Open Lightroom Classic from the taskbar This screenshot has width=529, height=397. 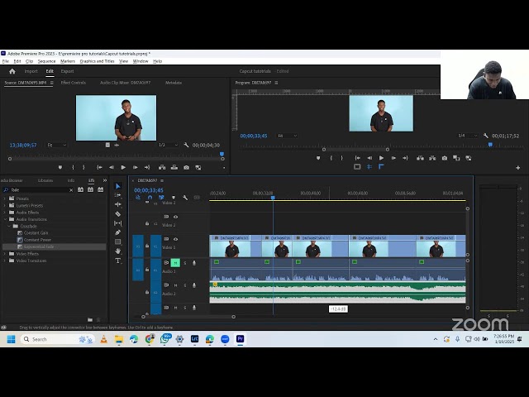point(195,338)
